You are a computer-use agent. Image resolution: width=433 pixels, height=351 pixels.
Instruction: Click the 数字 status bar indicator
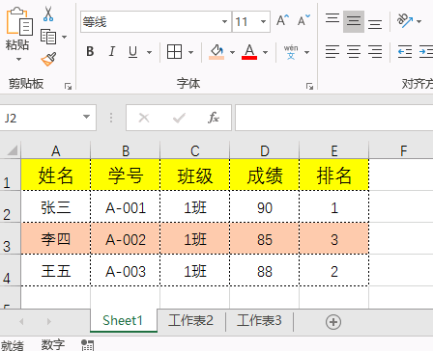point(53,345)
